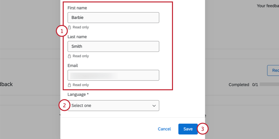Image resolution: width=279 pixels, height=139 pixels.
Task: Click the numbered marker 2 circle
Action: 64,105
